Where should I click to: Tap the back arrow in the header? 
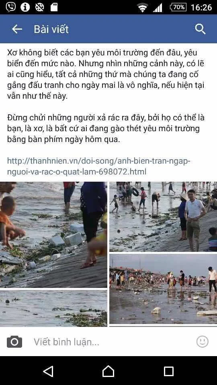click(17, 29)
